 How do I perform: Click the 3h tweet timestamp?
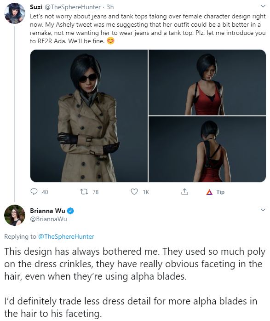click(x=110, y=7)
